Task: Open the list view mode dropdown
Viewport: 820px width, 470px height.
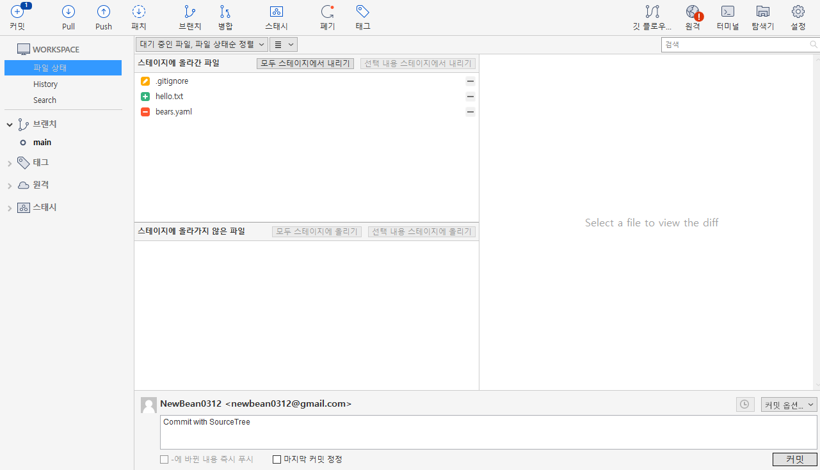Action: (x=284, y=44)
